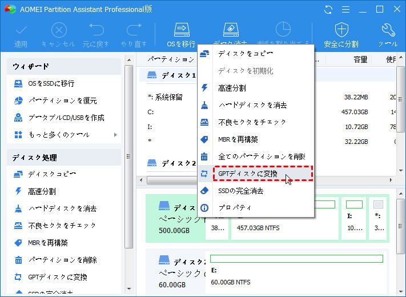Select the I: partition row in list

pos(150,127)
